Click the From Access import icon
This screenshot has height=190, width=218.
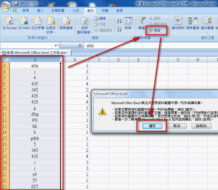click(9, 21)
